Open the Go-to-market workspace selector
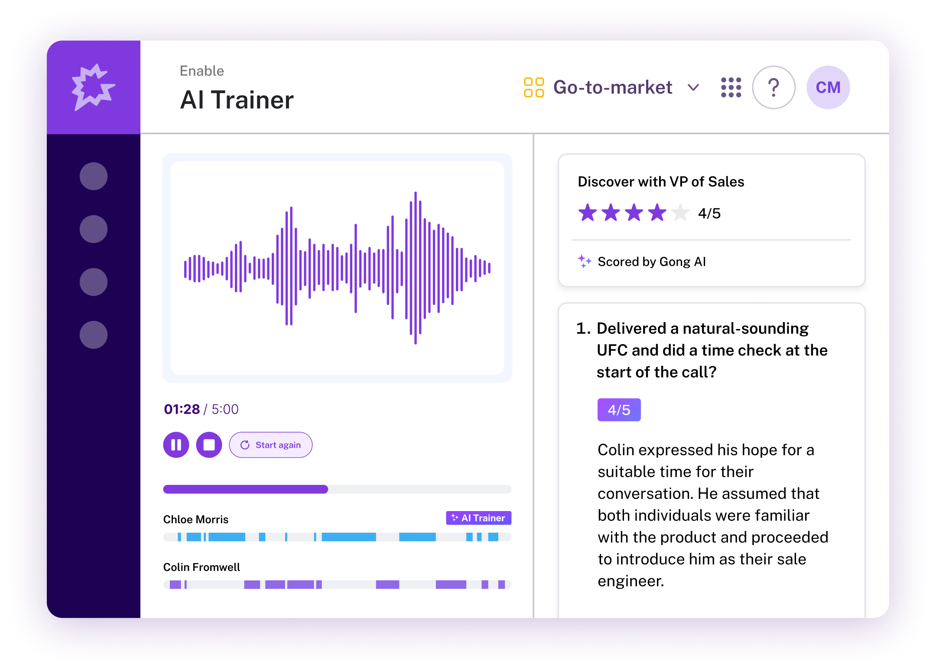The image size is (936, 671). tap(612, 88)
